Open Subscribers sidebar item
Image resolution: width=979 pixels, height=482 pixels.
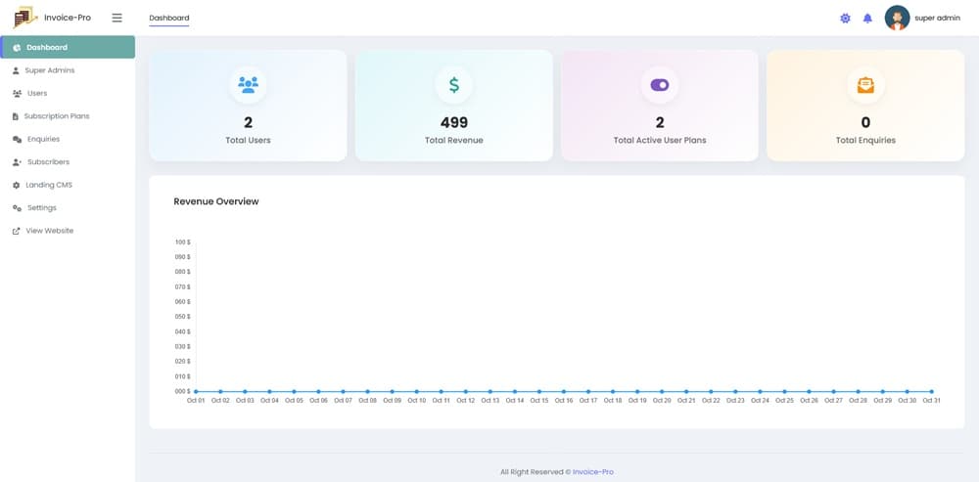48,162
